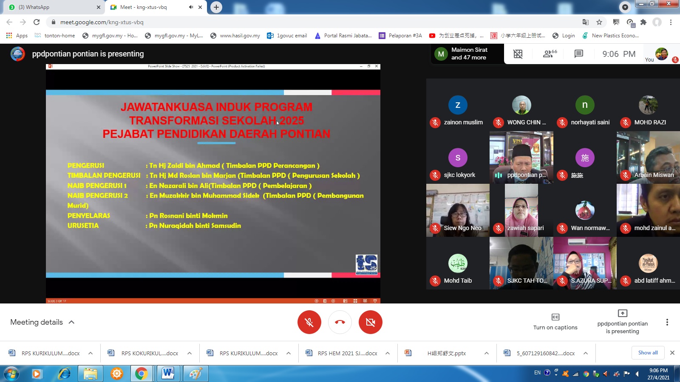The image size is (680, 382).
Task: Change the Meet video layout
Action: (518, 53)
